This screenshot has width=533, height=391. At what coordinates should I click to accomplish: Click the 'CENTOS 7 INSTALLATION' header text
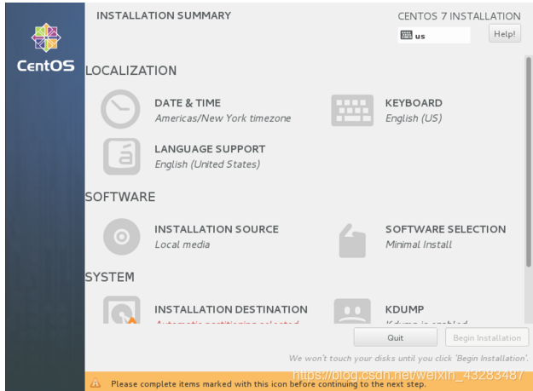(459, 16)
